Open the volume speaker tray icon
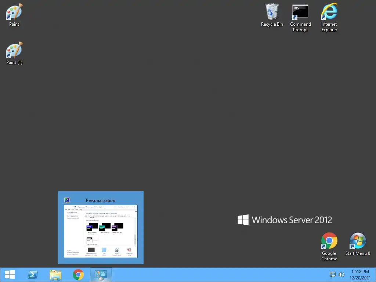Viewport: 376px width, 282px height. point(341,275)
